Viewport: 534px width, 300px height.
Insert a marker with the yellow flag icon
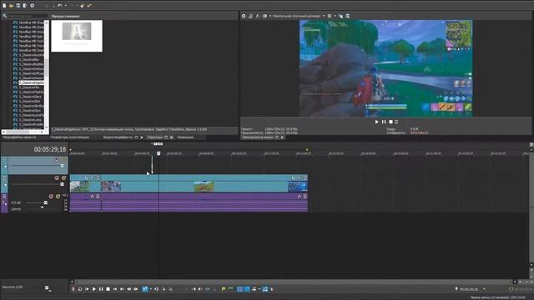[224, 289]
